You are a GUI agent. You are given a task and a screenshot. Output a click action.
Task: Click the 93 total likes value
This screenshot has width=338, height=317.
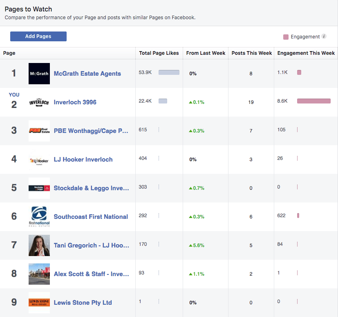point(141,273)
